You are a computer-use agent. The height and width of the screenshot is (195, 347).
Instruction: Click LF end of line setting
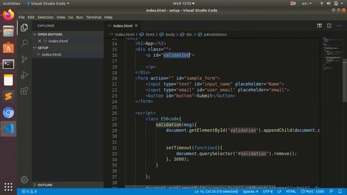coord(279,191)
